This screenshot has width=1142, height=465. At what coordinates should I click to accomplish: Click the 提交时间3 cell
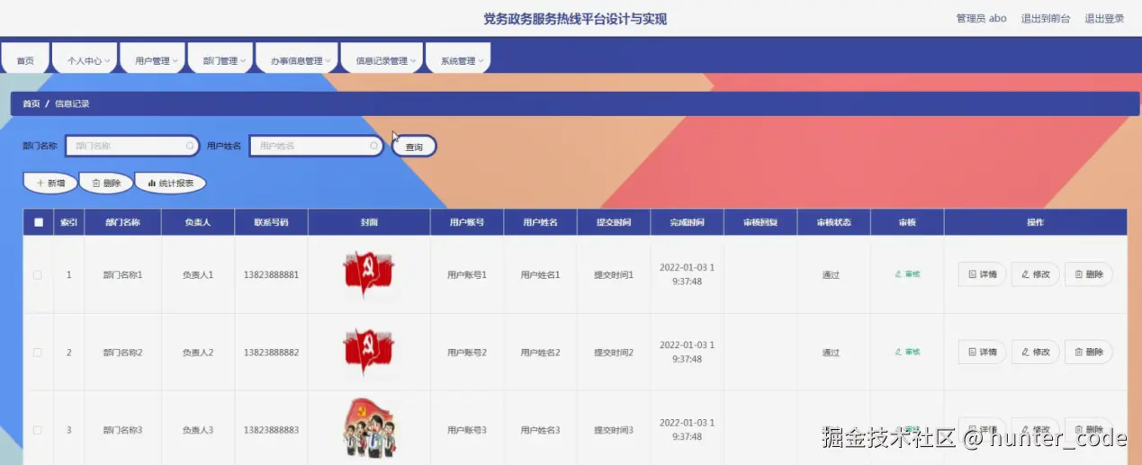tap(614, 430)
